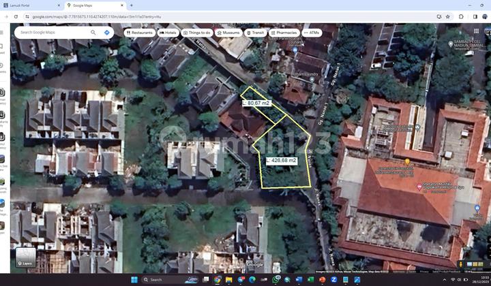The width and height of the screenshot is (491, 286).
Task: Open a new browser tab
Action: [x=132, y=5]
